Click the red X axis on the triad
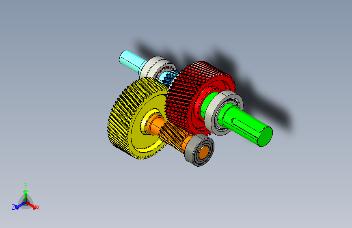The width and height of the screenshot is (352, 228). [x=31, y=205]
